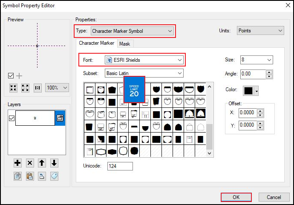Click the Unicode input field
The width and height of the screenshot is (294, 205).
pyautogui.click(x=120, y=166)
